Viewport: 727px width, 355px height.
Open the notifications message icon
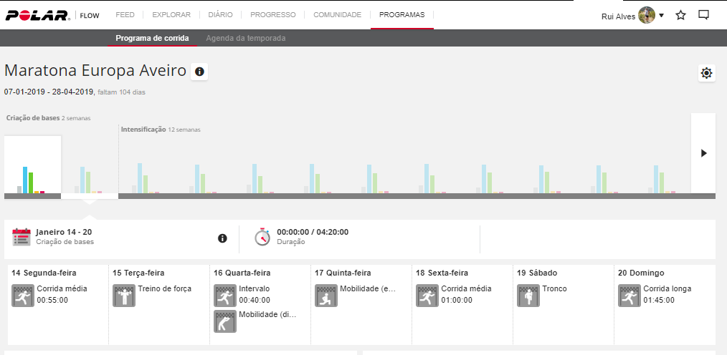[x=703, y=15]
